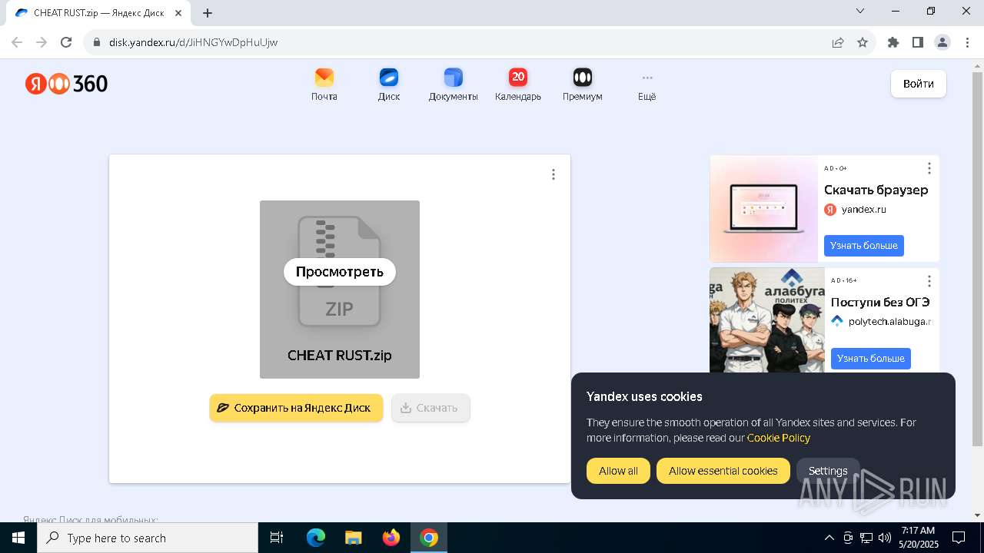
Task: Reload the page
Action: [66, 42]
